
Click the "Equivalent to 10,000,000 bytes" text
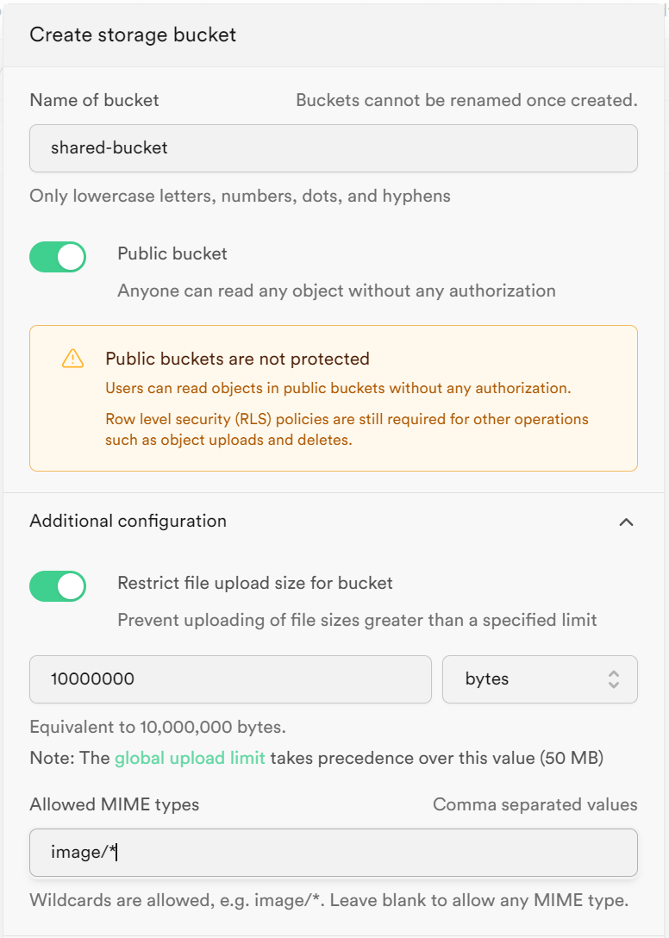pos(157,726)
